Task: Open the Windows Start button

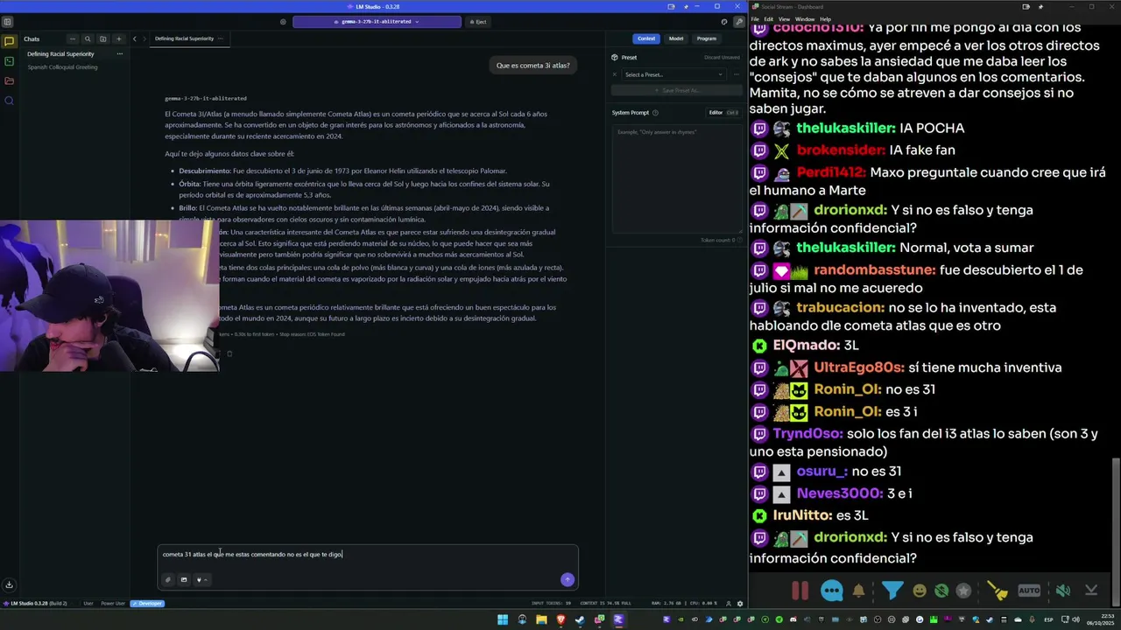Action: pyautogui.click(x=503, y=619)
